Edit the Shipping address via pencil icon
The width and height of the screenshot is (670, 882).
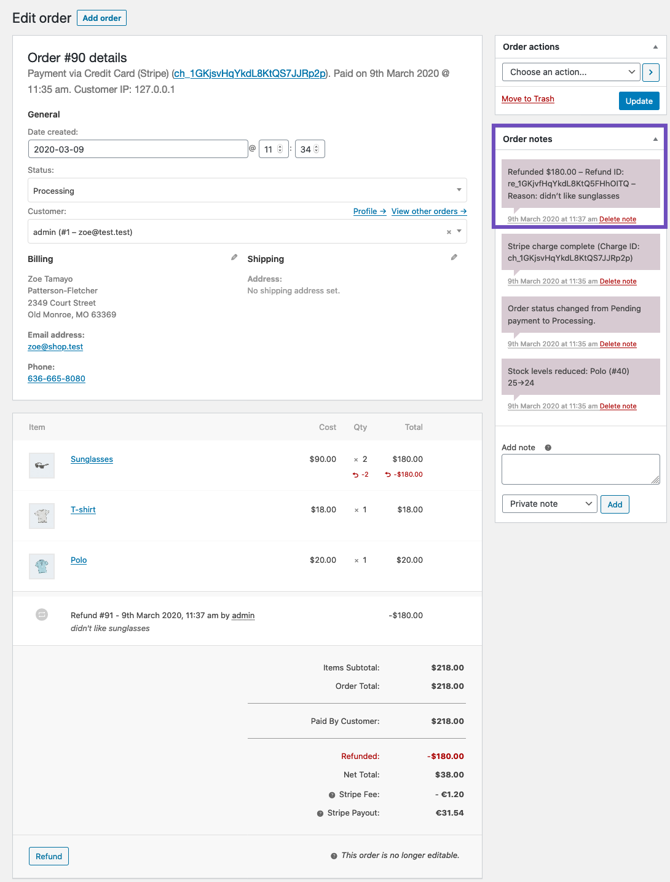click(x=454, y=256)
